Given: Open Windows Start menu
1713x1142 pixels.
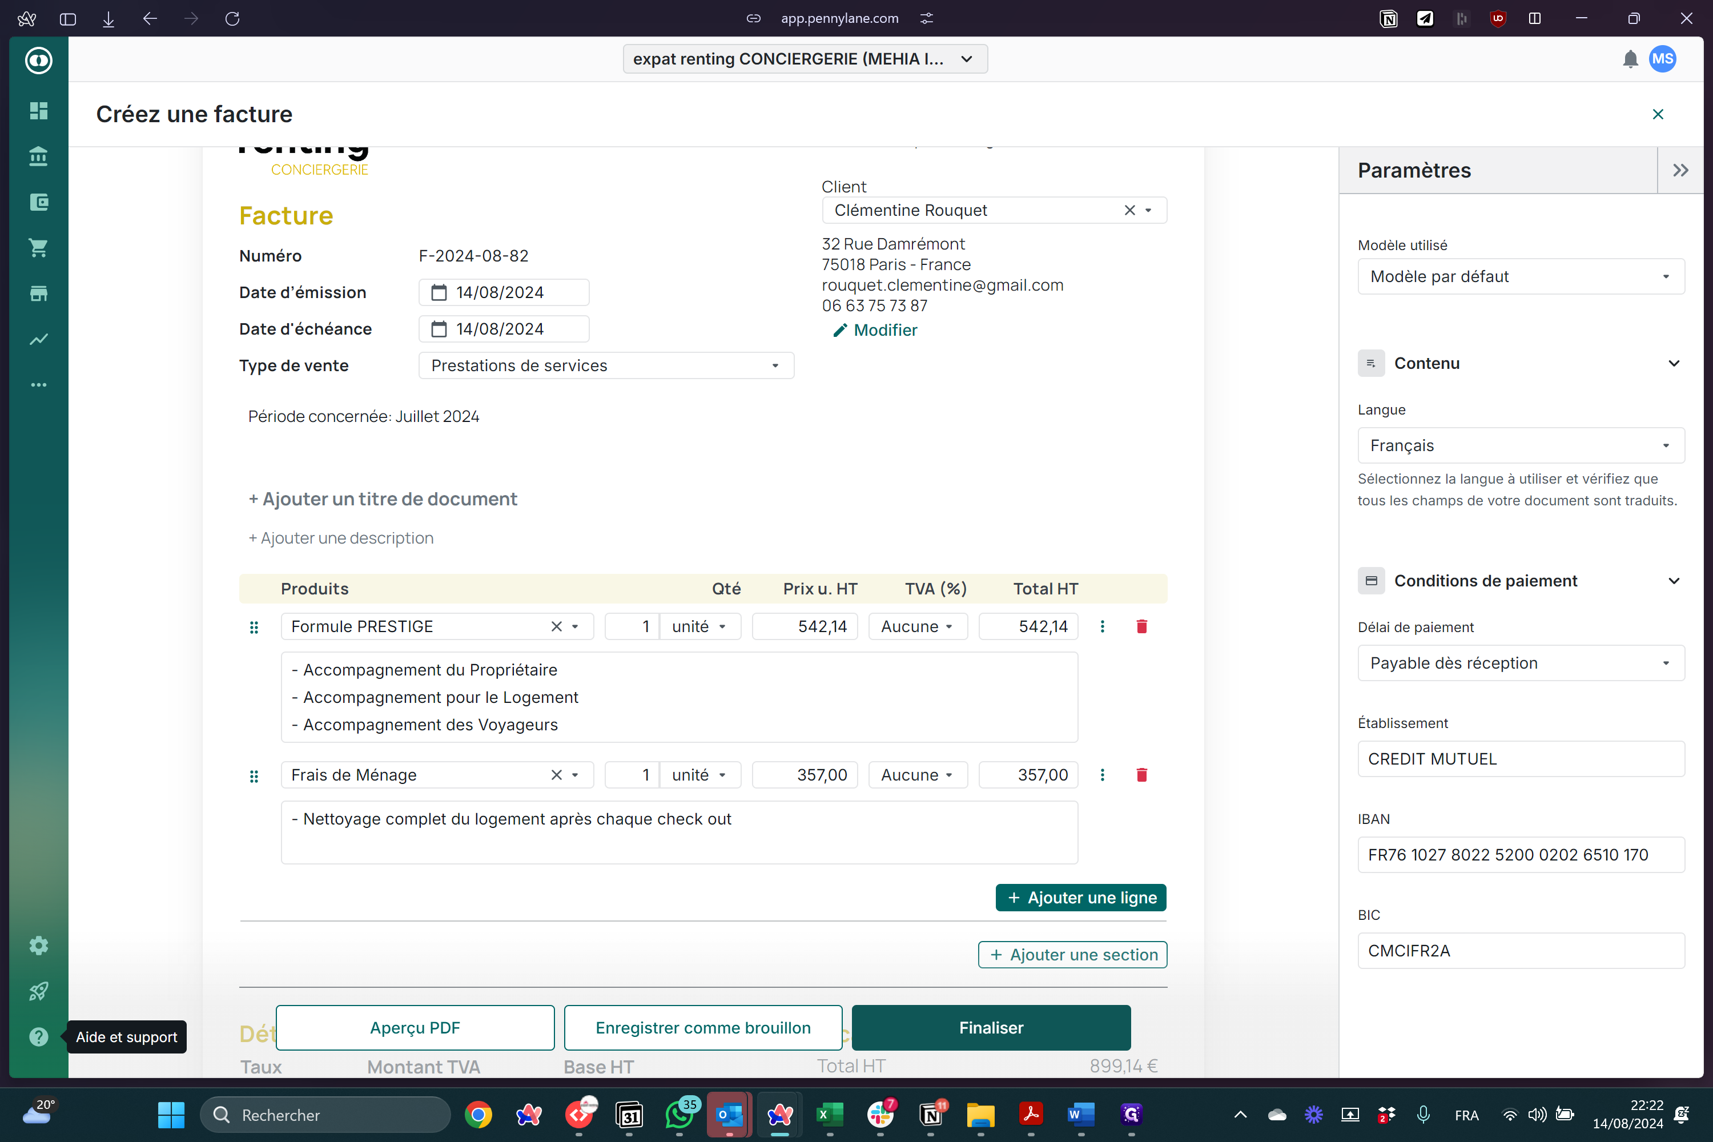Looking at the screenshot, I should [171, 1115].
